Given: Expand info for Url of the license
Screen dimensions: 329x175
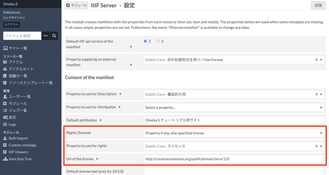Looking at the screenshot, I should point(97,159).
